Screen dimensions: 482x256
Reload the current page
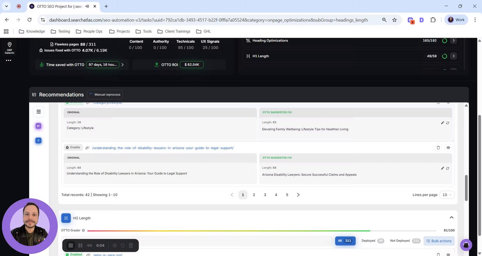click(x=30, y=20)
